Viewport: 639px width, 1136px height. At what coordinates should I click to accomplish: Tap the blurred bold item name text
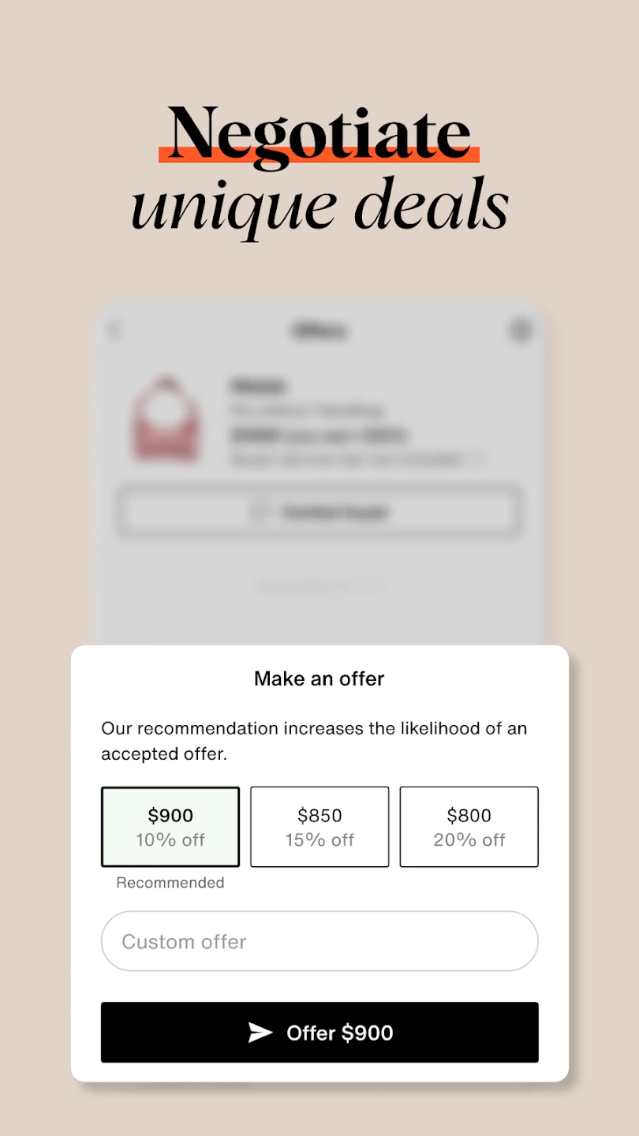pyautogui.click(x=258, y=387)
